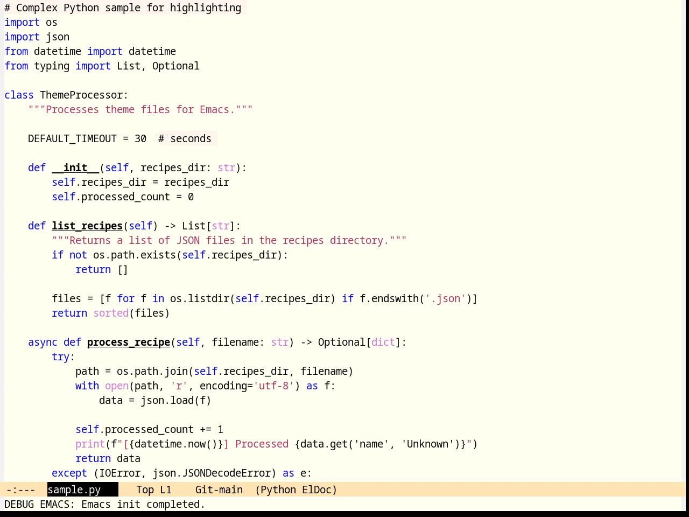Image resolution: width=689 pixels, height=517 pixels.
Task: Click the __init__ method name
Action: (75, 167)
